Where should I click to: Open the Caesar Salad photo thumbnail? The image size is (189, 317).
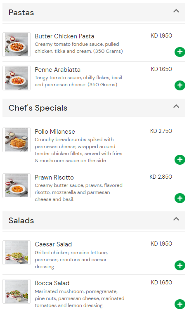pos(17,253)
